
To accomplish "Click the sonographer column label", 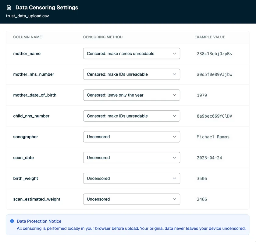I will [x=26, y=137].
